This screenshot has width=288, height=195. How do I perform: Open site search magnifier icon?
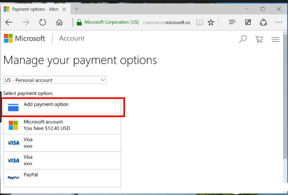pyautogui.click(x=243, y=39)
